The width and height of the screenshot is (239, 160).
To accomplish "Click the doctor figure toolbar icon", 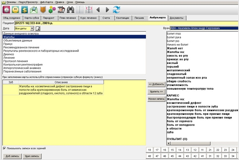I will (x=61, y=10).
